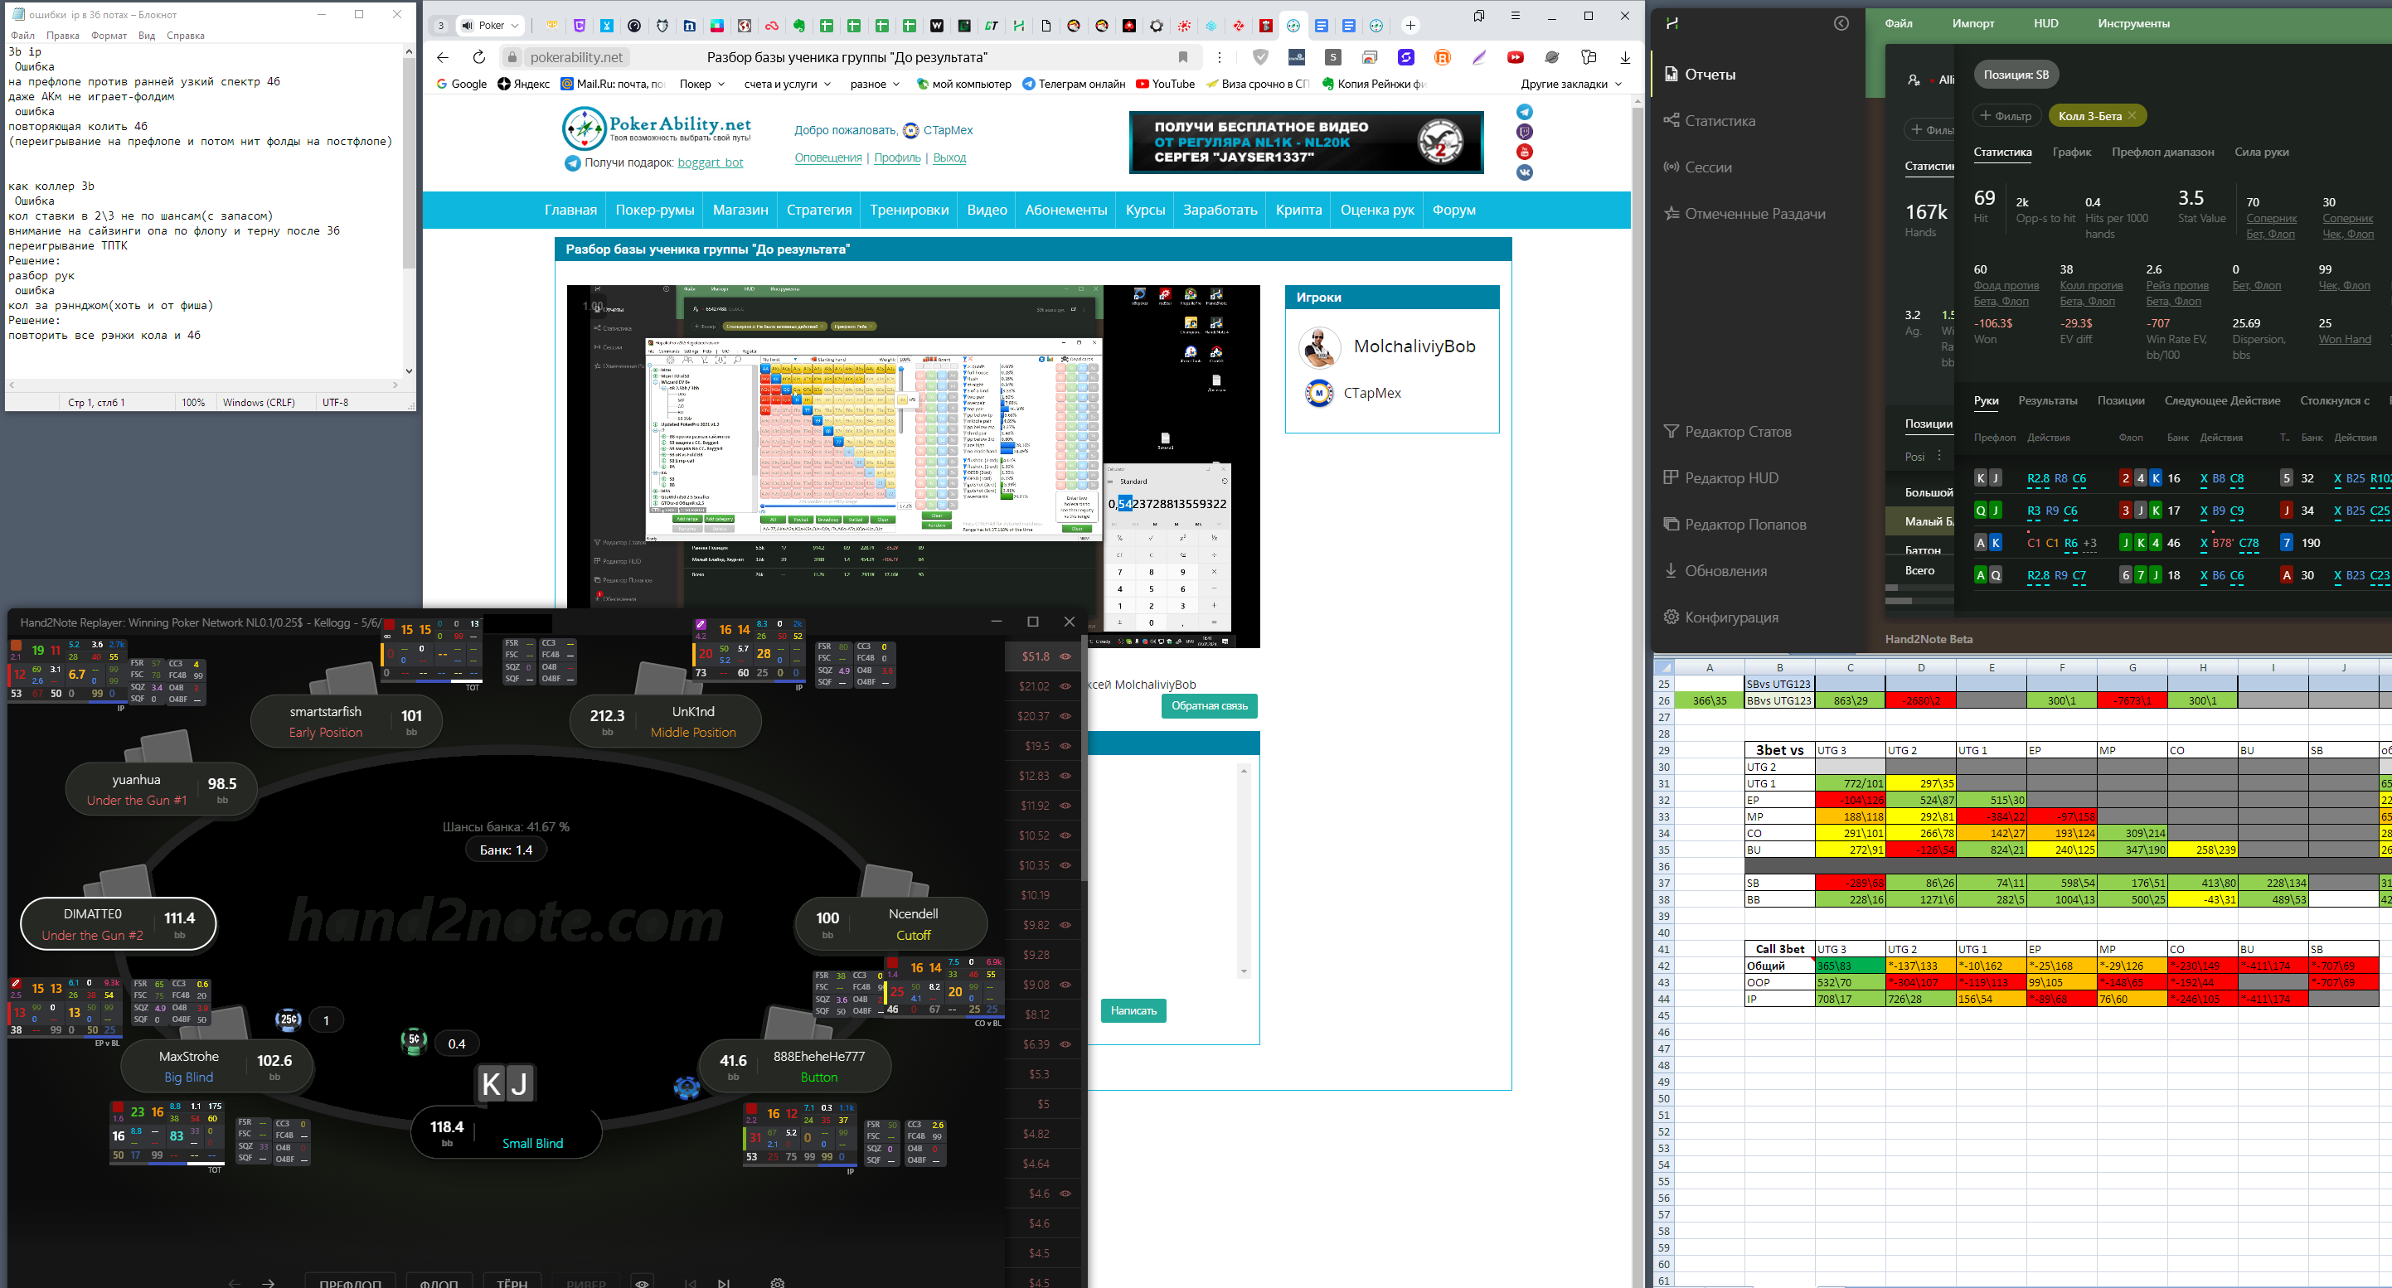
Task: Switch to Префлоп диапазон tab
Action: tap(2162, 151)
